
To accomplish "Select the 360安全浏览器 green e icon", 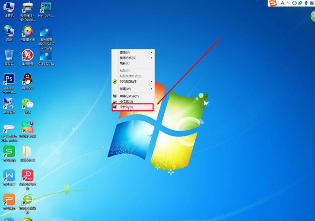I will [x=28, y=204].
